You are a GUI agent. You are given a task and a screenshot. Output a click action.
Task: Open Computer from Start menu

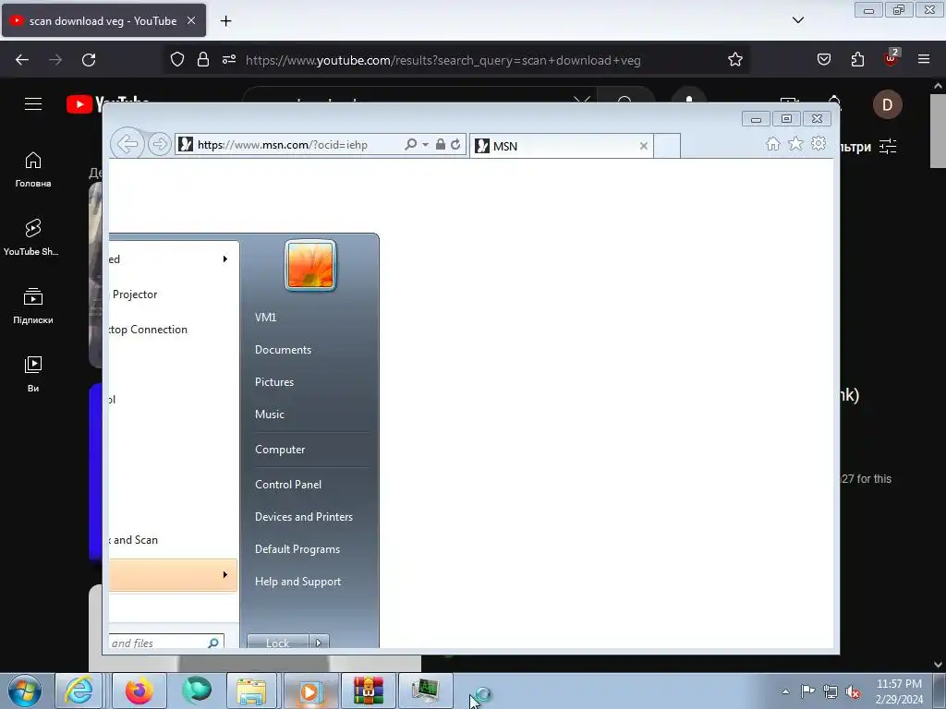tap(280, 450)
